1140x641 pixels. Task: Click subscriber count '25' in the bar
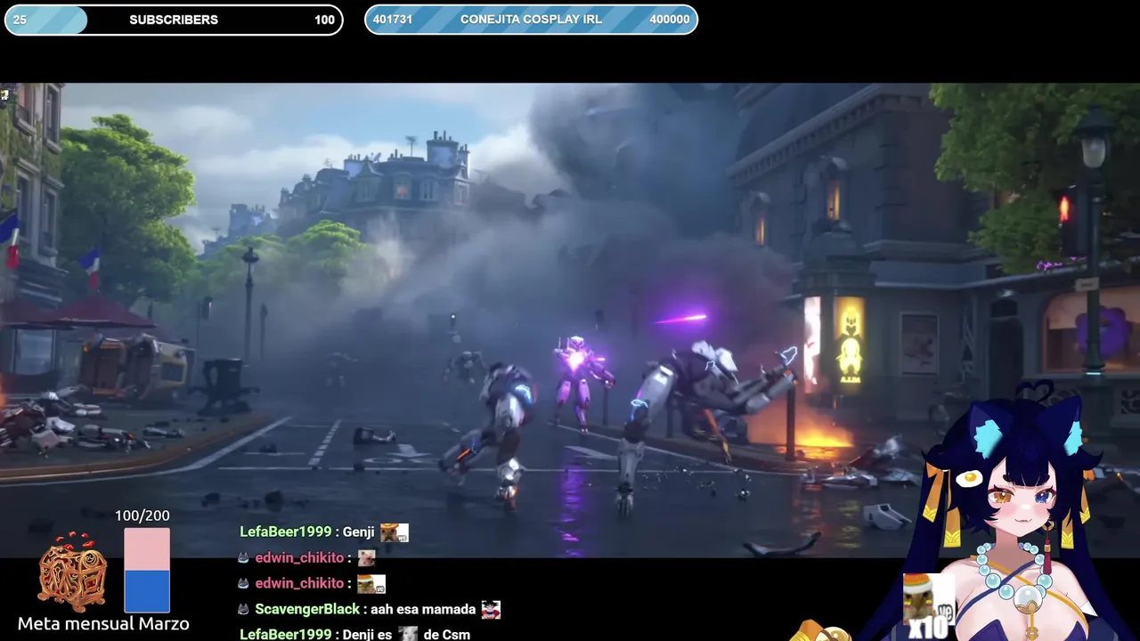click(x=20, y=20)
